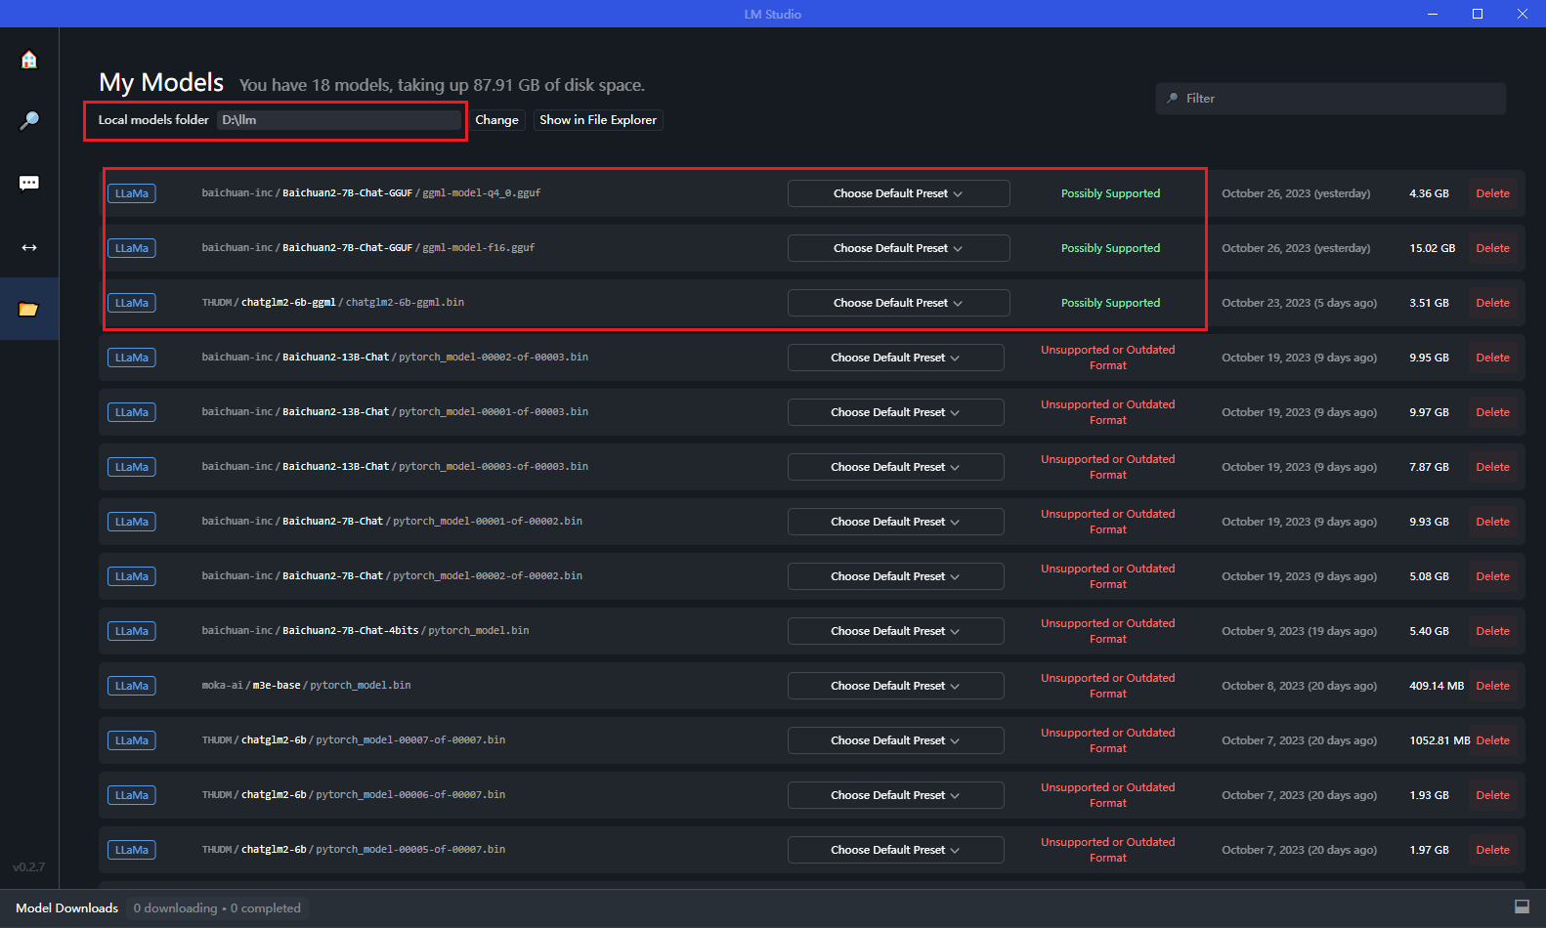
Task: Open preset dropdown for chatglm2-6b-ggml.bin
Action: 898,303
